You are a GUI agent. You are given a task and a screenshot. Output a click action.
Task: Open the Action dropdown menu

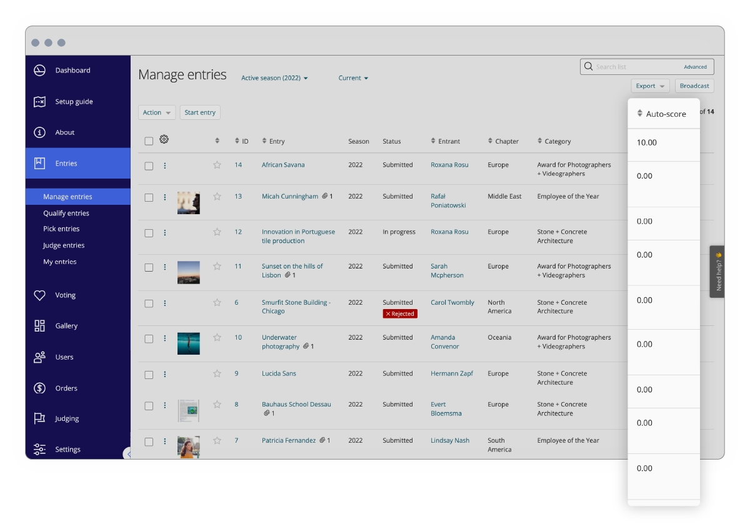click(156, 112)
